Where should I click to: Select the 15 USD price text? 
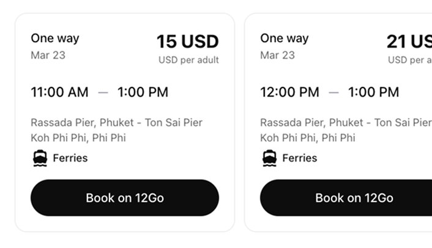pos(187,42)
